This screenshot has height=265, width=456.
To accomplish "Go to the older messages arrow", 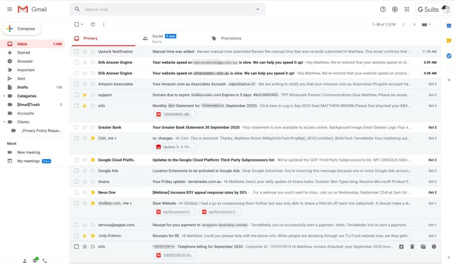I will (x=414, y=24).
